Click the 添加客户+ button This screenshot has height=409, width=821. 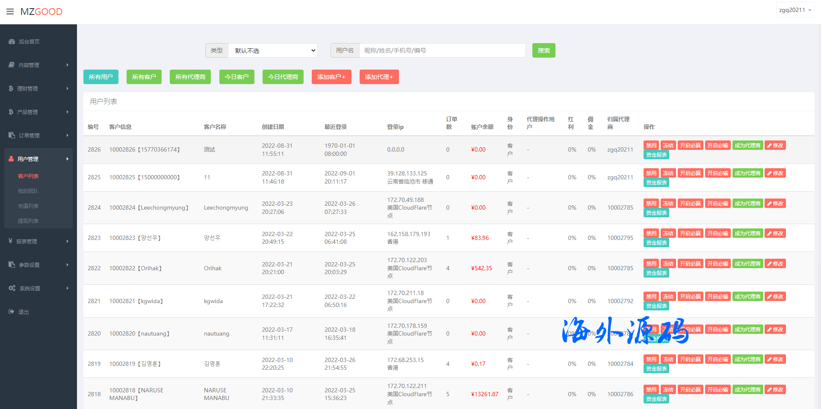331,77
